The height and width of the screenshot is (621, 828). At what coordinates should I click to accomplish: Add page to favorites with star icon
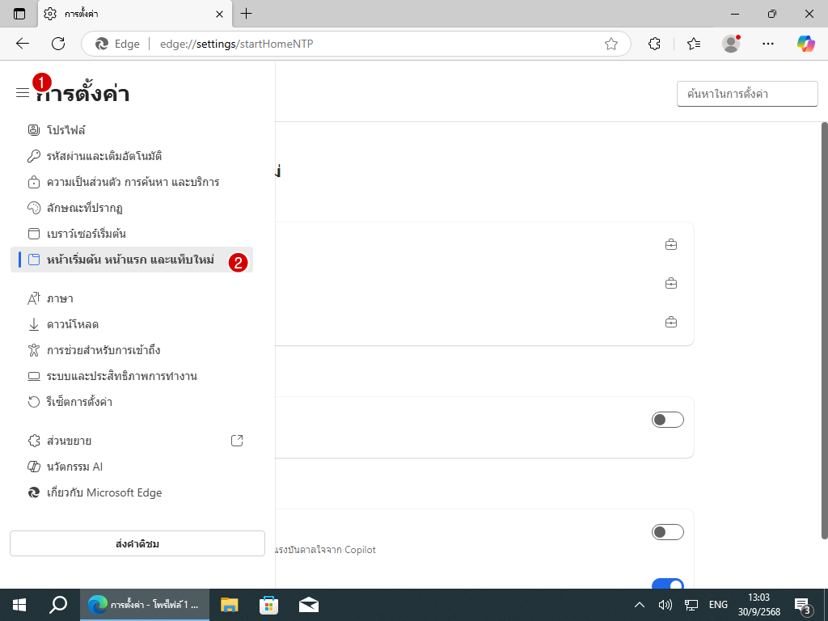(x=611, y=44)
